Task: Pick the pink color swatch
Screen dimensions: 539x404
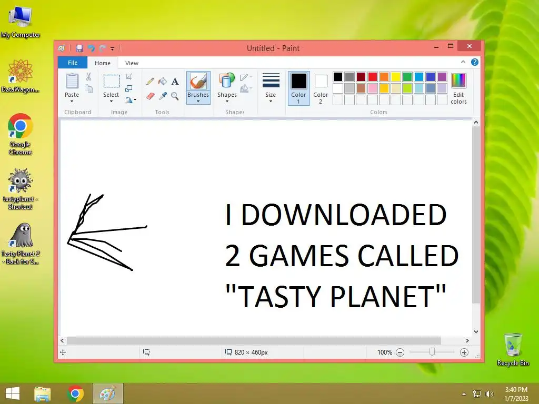Action: pos(373,88)
